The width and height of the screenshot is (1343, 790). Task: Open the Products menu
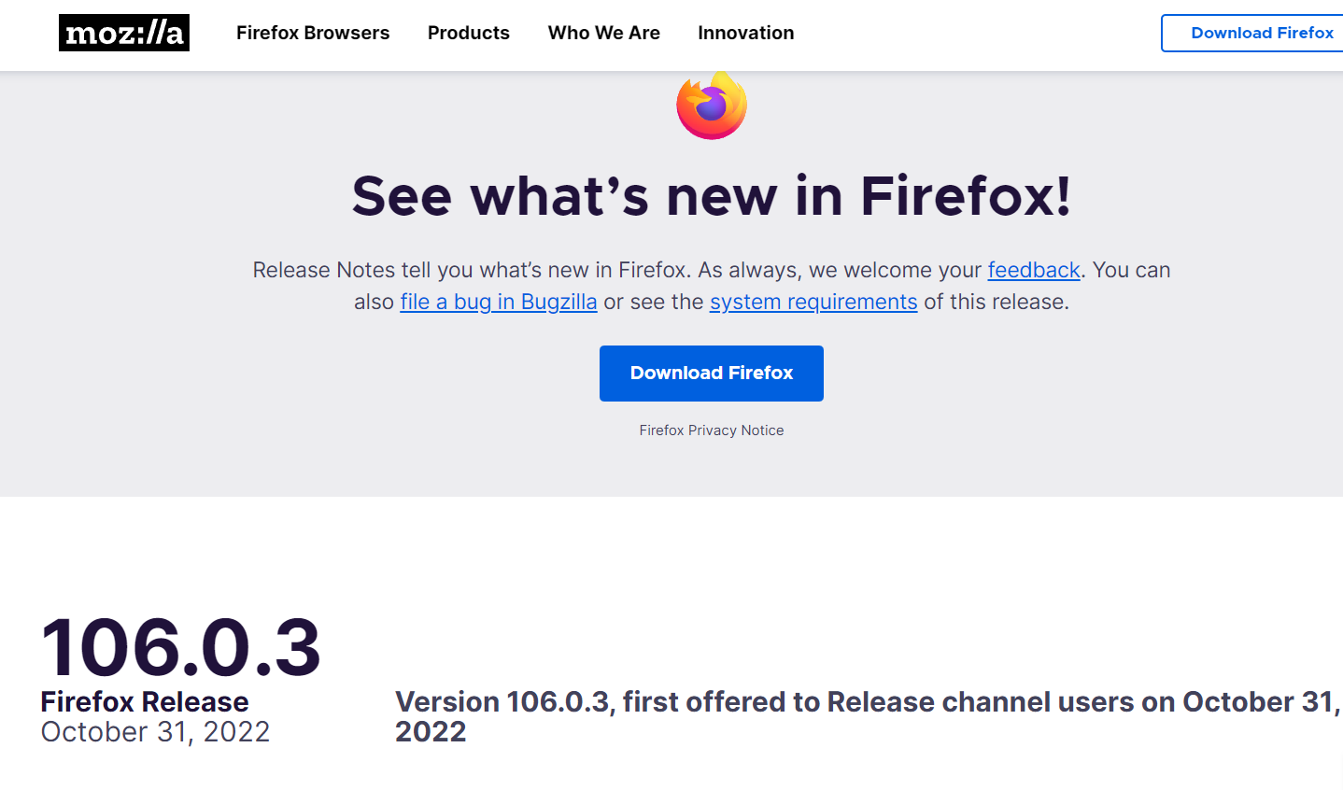point(469,33)
